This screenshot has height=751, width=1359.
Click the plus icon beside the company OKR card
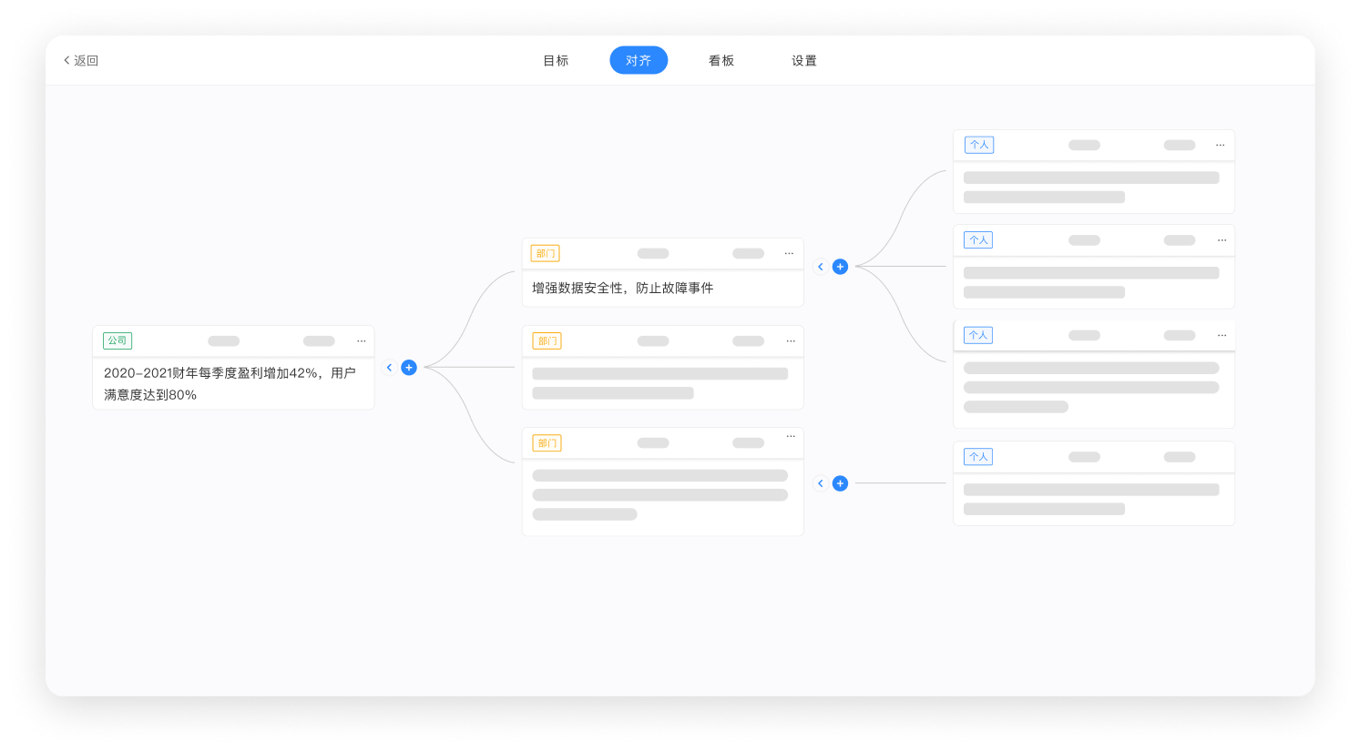point(408,368)
